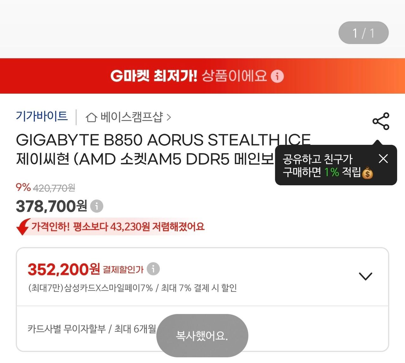This screenshot has width=405, height=363.
Task: Tap the share icon
Action: (x=381, y=121)
